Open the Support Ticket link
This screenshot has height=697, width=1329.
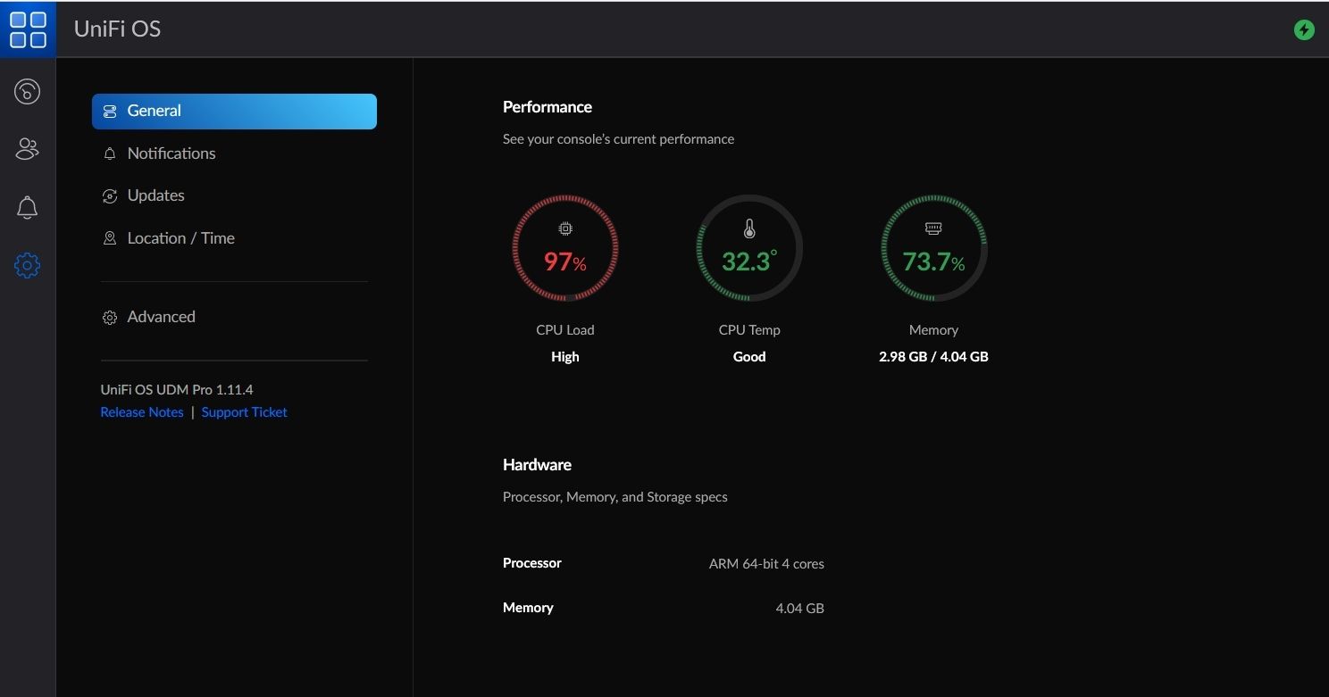click(x=245, y=412)
